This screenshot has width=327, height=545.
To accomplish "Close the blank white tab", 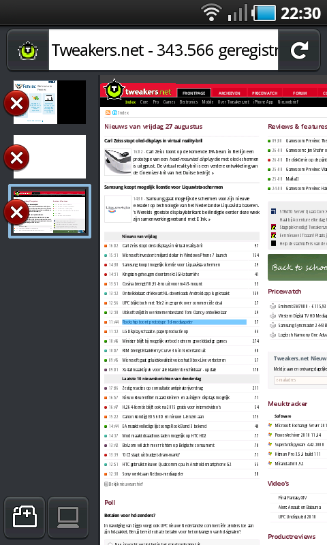I will click(x=16, y=158).
